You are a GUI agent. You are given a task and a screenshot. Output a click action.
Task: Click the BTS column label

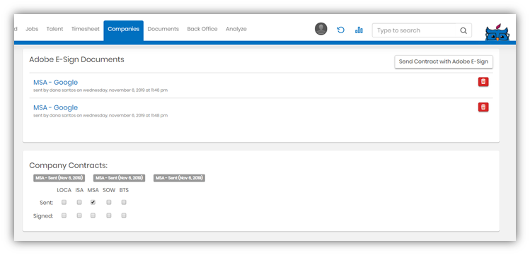point(124,190)
